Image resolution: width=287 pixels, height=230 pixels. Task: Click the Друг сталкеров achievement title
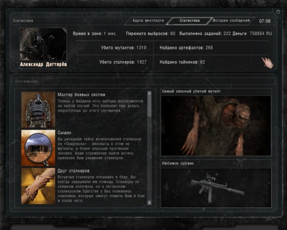pos(73,171)
